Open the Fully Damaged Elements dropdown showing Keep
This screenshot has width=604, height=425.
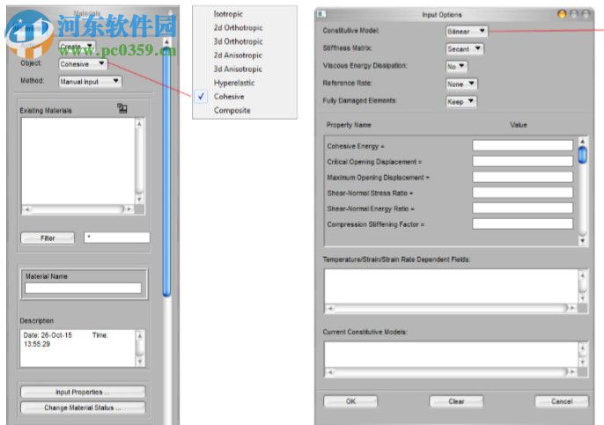[x=461, y=102]
